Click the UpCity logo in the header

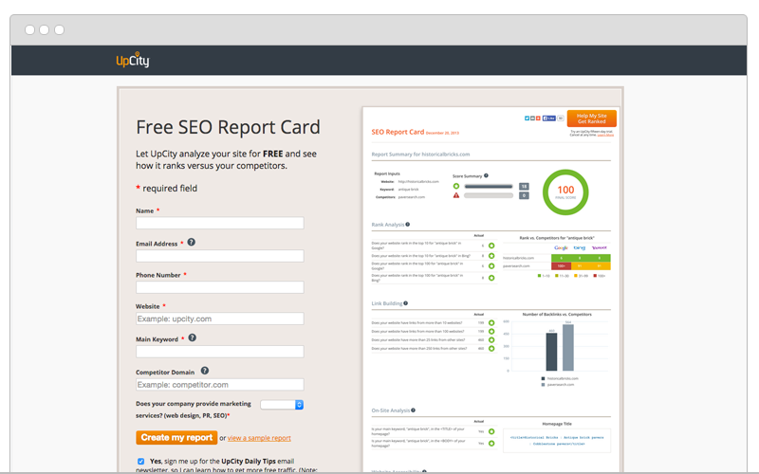(133, 60)
